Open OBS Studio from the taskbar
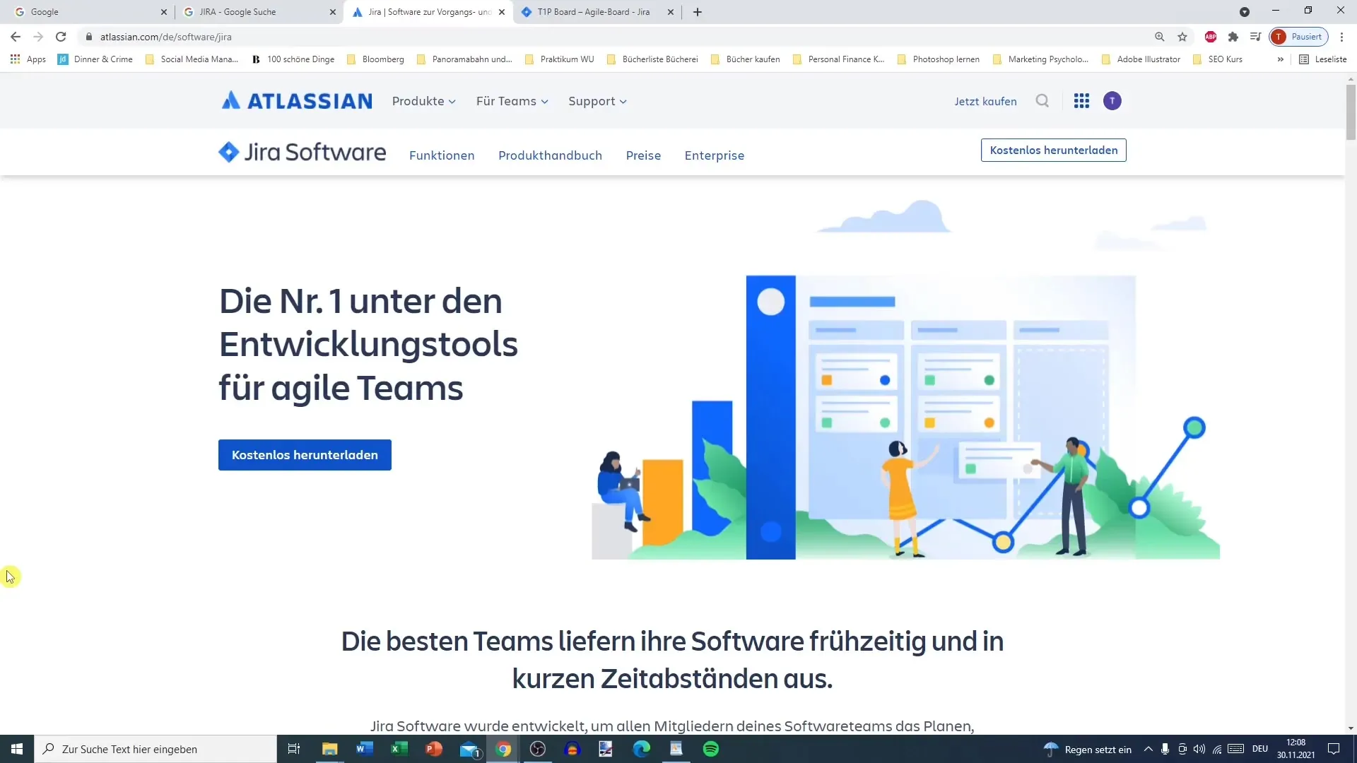Image resolution: width=1357 pixels, height=763 pixels. [x=538, y=749]
